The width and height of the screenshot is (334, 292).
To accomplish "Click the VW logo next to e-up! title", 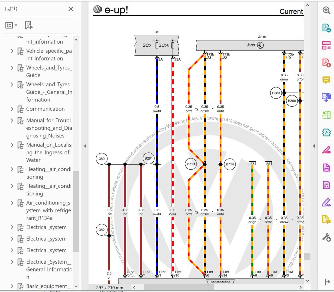I will (97, 9).
